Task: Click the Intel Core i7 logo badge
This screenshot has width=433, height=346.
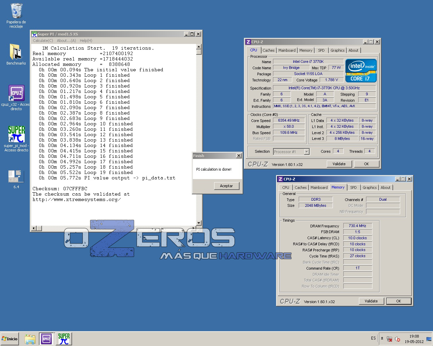Action: 361,71
